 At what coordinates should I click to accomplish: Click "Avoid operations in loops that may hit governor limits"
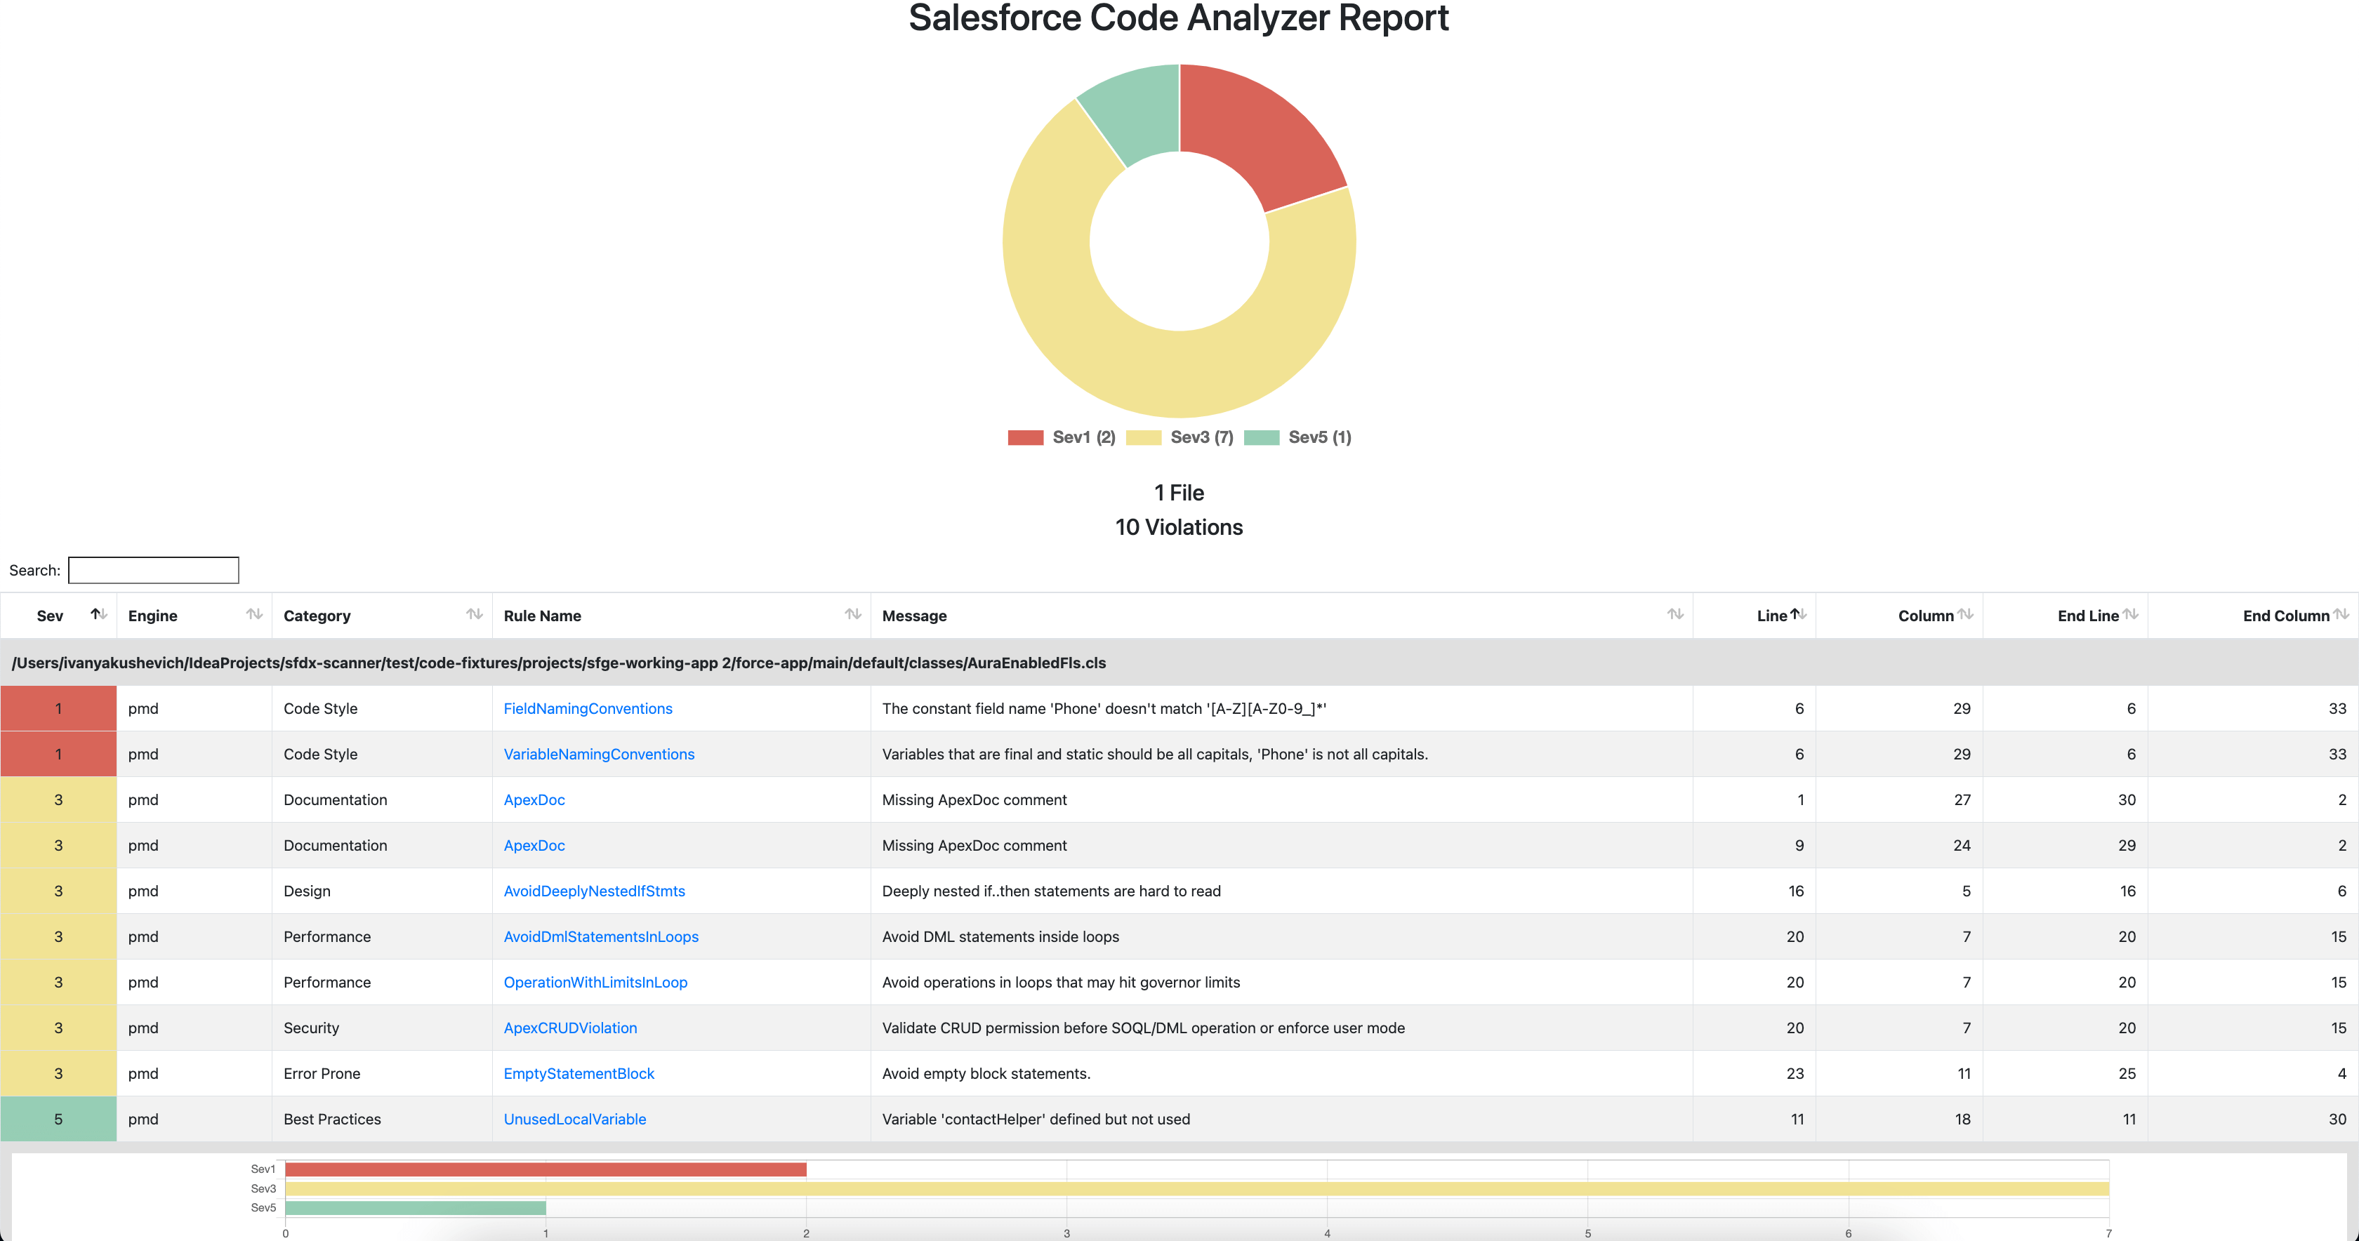click(x=1060, y=983)
